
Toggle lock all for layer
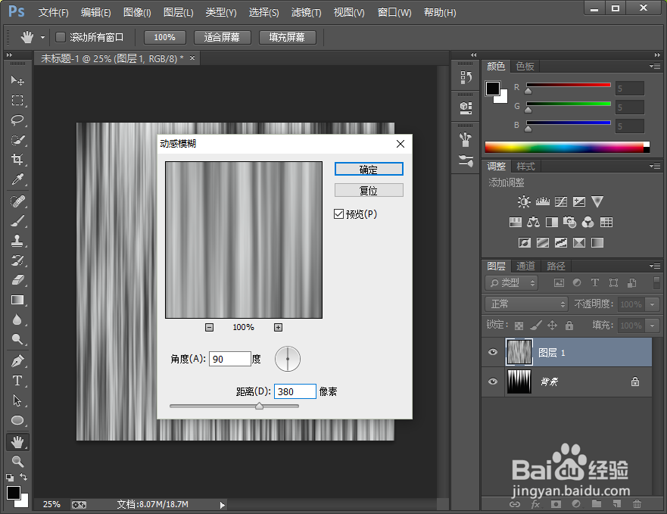569,326
